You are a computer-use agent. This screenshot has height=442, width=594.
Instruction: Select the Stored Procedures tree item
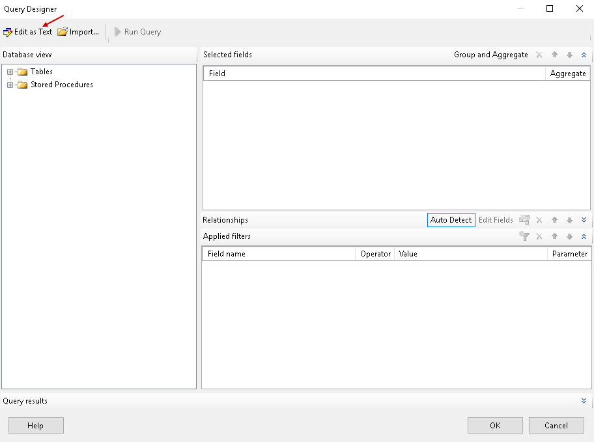62,85
